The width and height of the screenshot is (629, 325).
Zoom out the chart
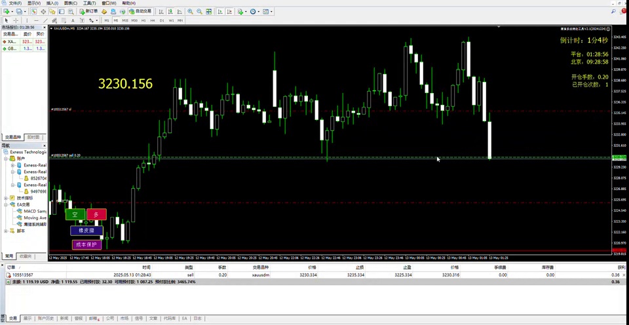[x=199, y=12]
